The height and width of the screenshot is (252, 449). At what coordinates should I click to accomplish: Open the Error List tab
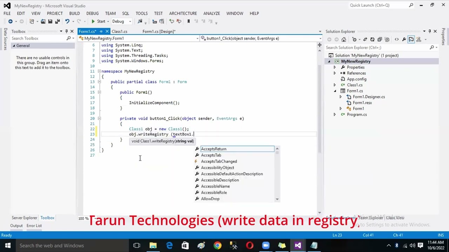pyautogui.click(x=34, y=226)
